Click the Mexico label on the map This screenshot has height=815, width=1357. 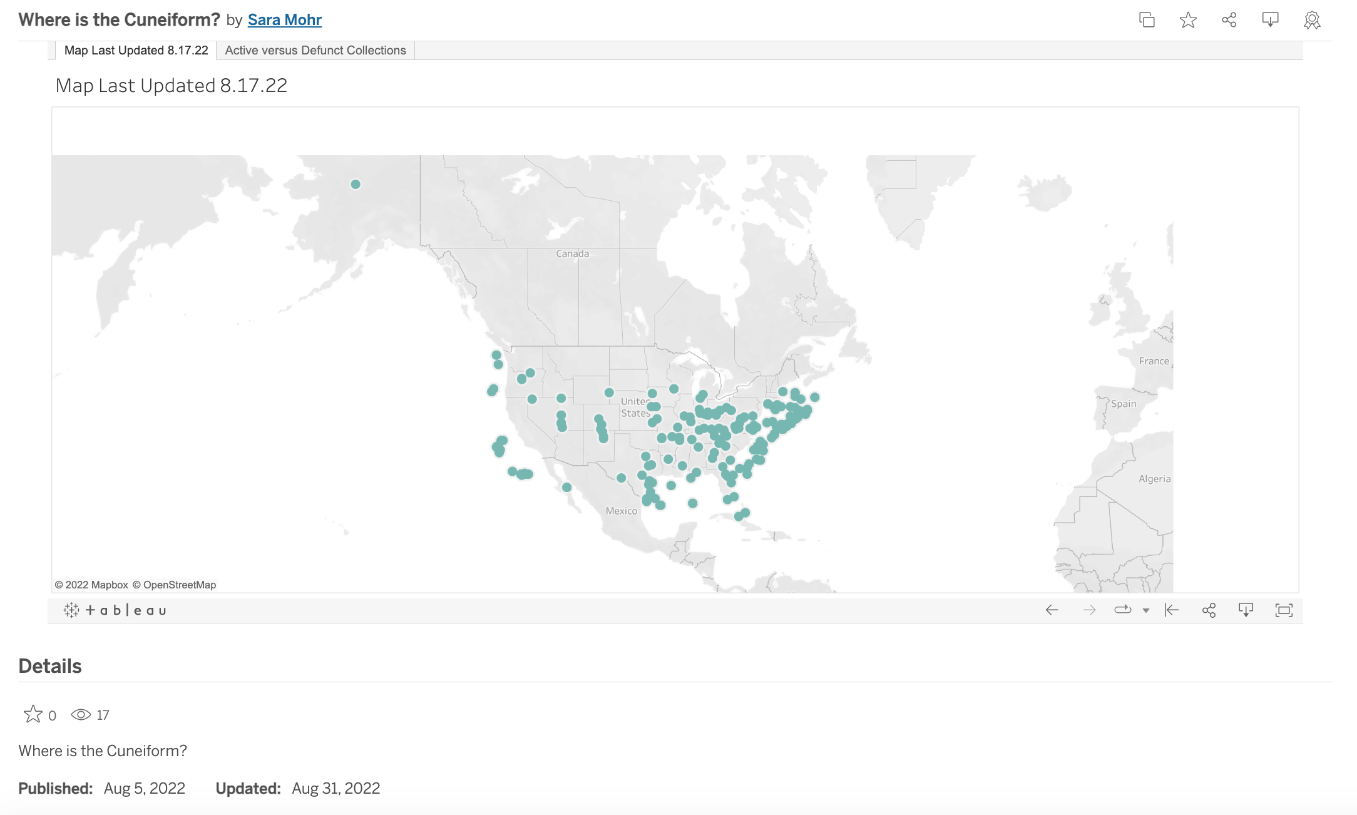click(x=621, y=511)
